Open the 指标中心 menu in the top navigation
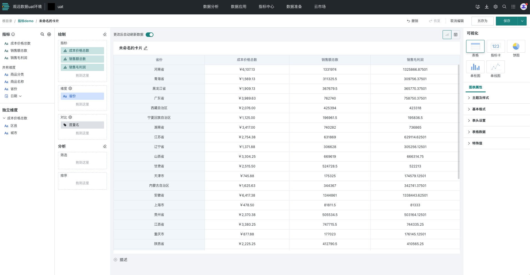The height and width of the screenshot is (275, 530). pyautogui.click(x=266, y=7)
